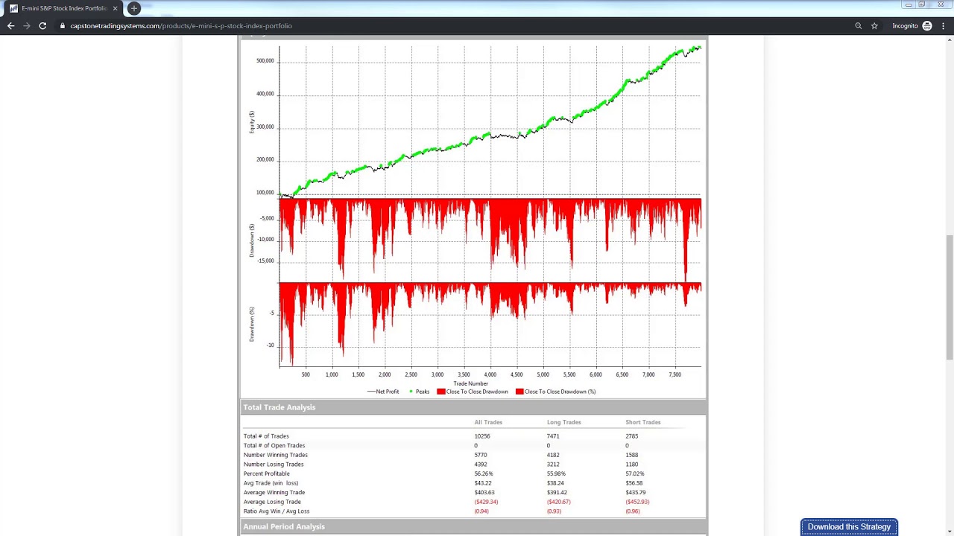Click the ($429.34) average losing value
Image resolution: width=954 pixels, height=536 pixels.
pyautogui.click(x=486, y=502)
